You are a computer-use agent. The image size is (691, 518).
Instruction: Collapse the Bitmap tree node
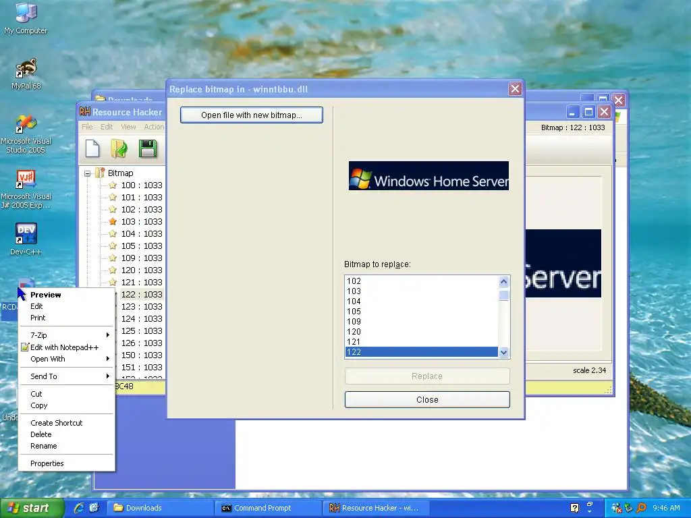click(87, 173)
